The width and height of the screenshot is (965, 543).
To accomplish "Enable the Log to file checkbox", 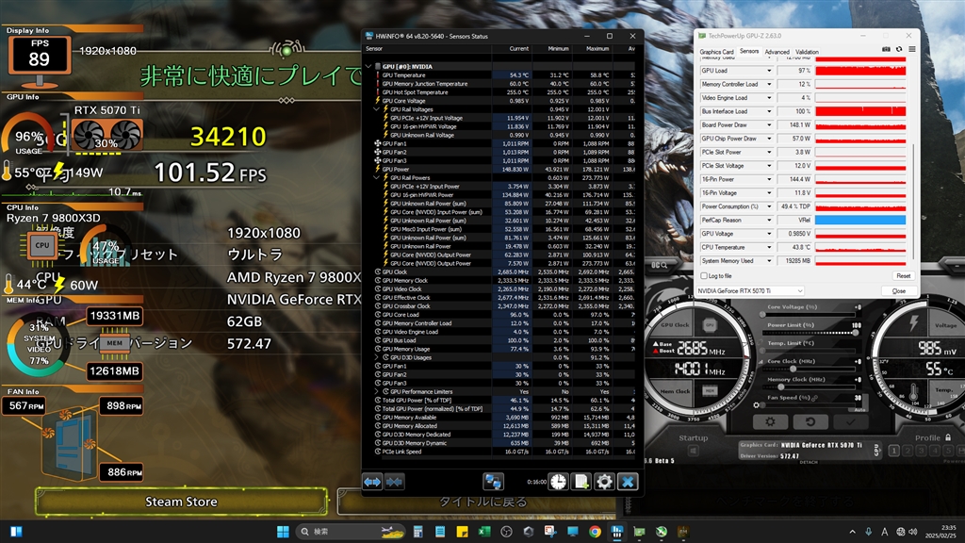I will 704,276.
